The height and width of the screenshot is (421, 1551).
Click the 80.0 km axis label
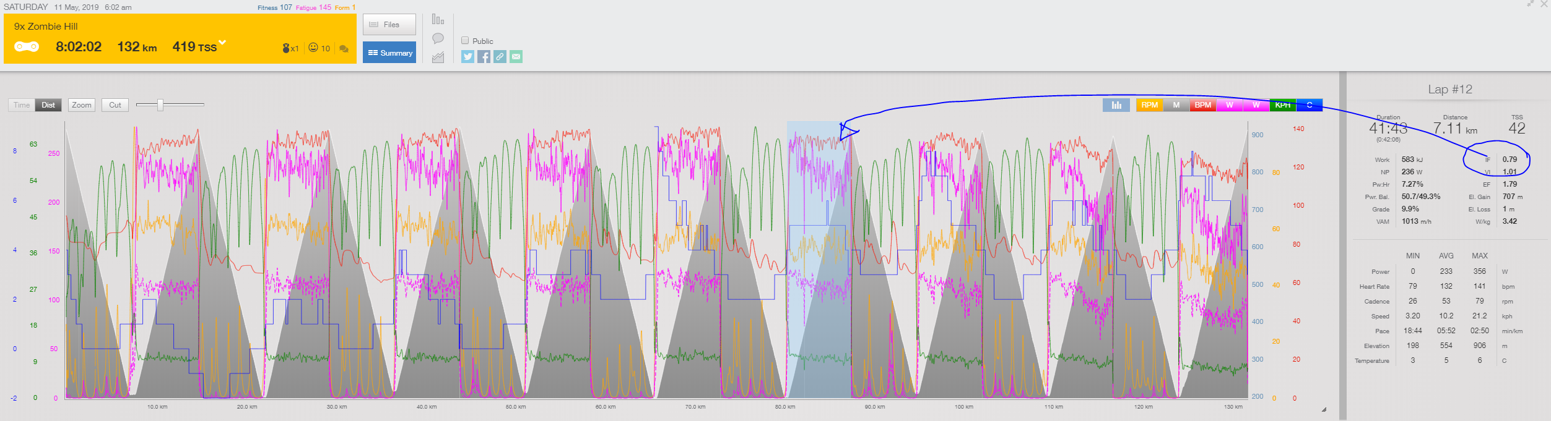[784, 407]
